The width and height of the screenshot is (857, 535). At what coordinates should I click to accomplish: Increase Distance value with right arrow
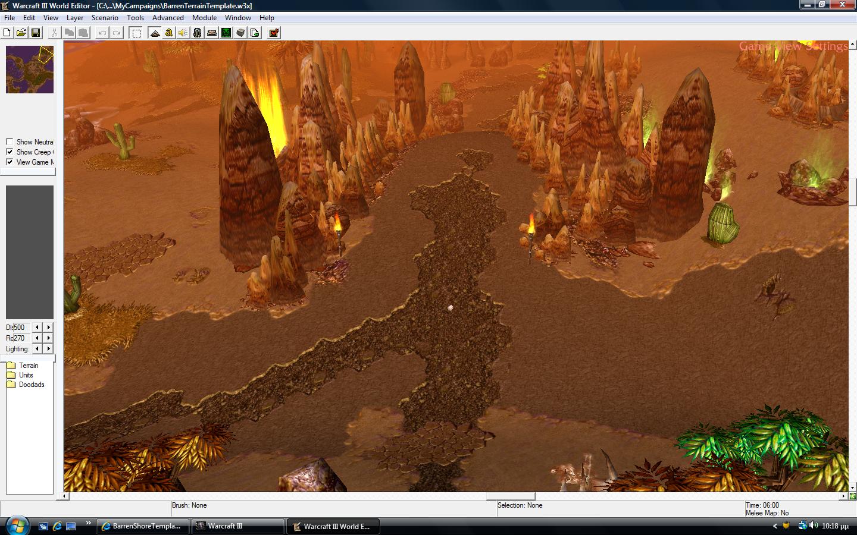point(49,327)
